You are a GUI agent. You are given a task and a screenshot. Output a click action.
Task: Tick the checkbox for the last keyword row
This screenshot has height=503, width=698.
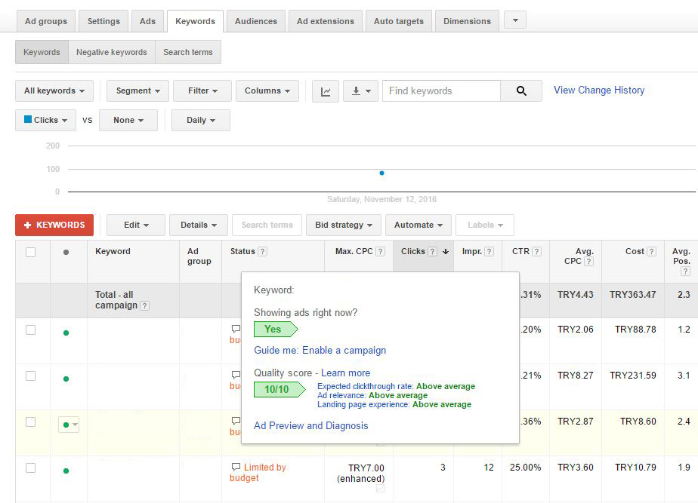click(31, 468)
